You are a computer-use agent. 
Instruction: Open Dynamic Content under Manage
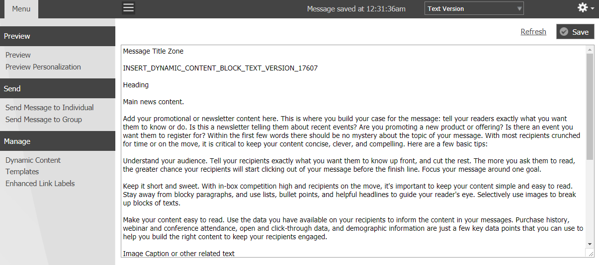coord(33,160)
